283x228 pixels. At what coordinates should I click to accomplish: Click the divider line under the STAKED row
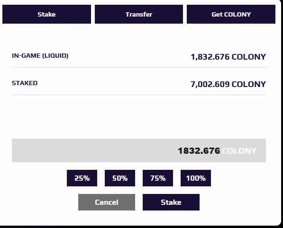pyautogui.click(x=139, y=95)
